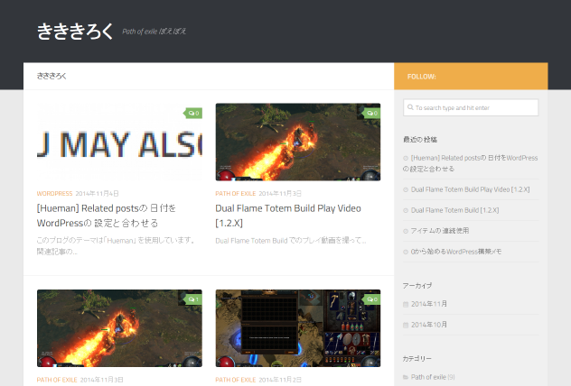The image size is (571, 386).
Task: Click PATH OF EXILE label dated 2014年11月3日 at bottom left
Action: (x=57, y=380)
